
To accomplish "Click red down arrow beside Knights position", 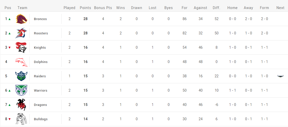I will pos(10,48).
